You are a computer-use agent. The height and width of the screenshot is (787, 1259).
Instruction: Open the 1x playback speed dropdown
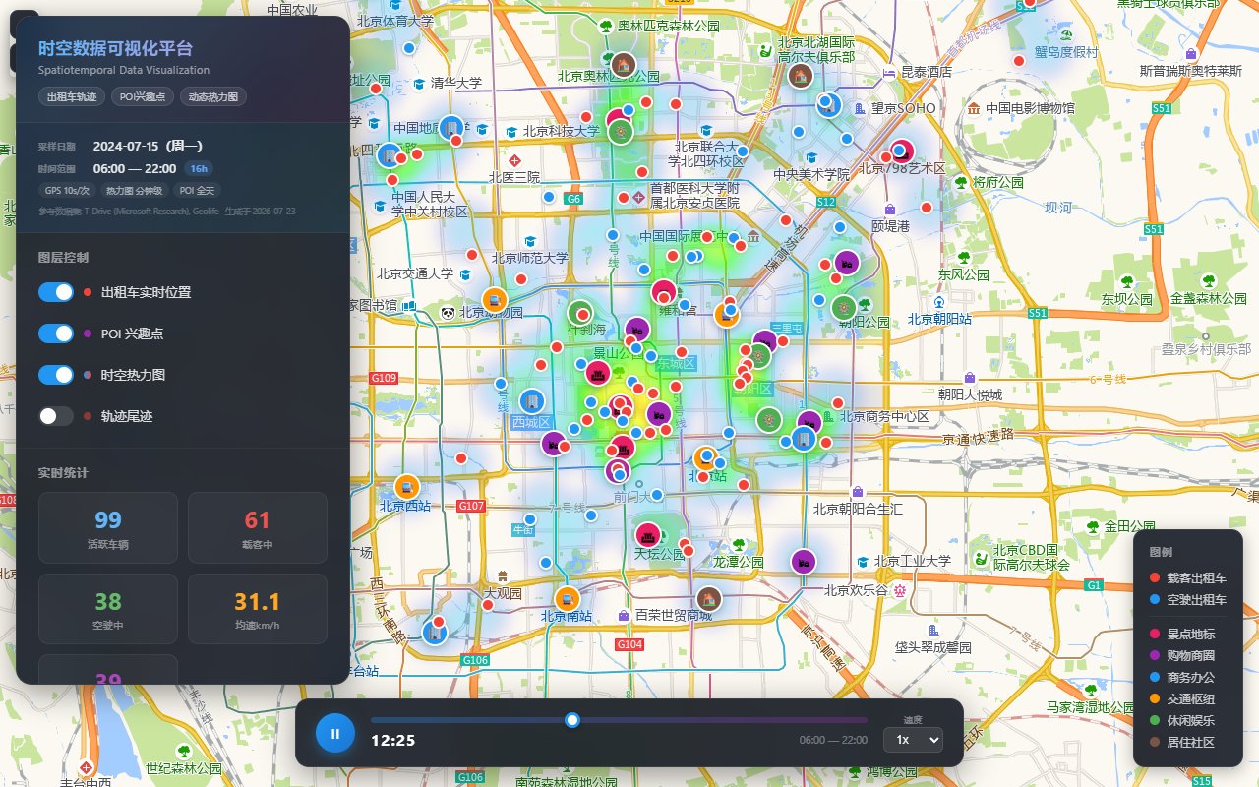point(913,739)
